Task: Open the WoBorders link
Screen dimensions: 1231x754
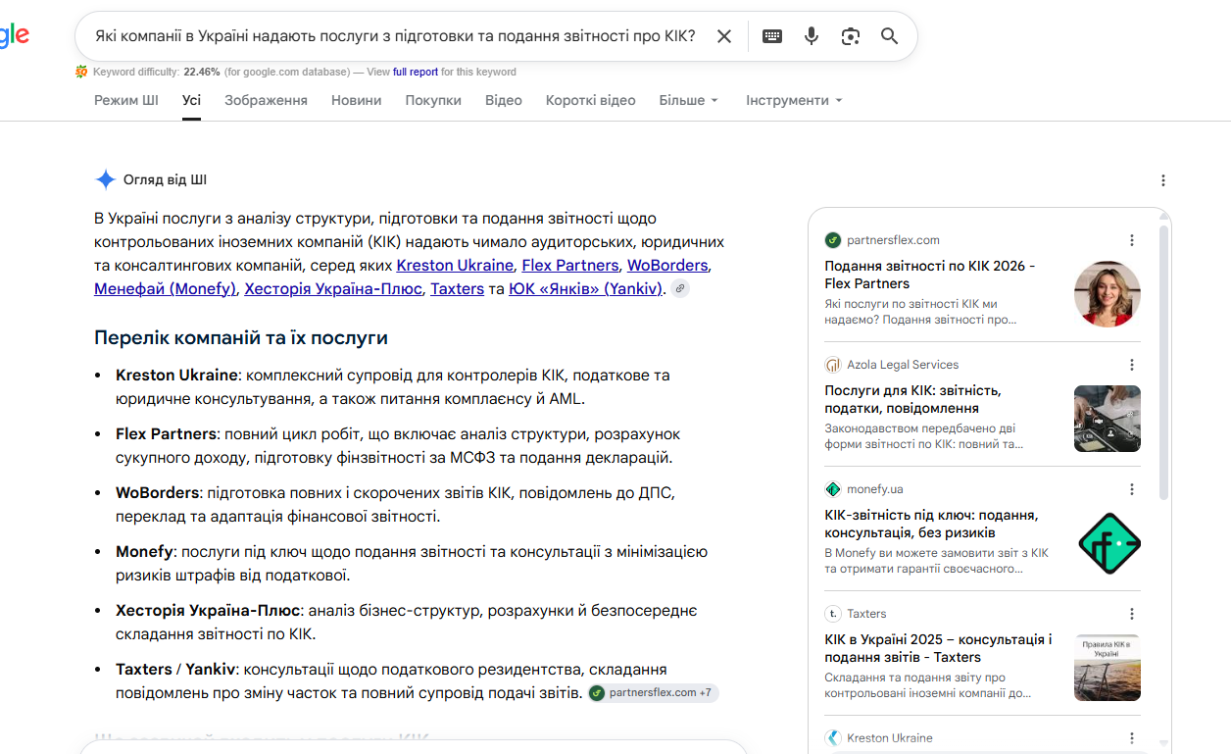Action: [667, 265]
